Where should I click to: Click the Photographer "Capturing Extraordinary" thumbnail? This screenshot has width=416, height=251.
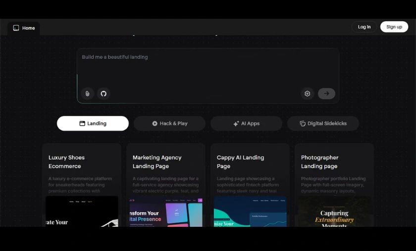click(334, 211)
